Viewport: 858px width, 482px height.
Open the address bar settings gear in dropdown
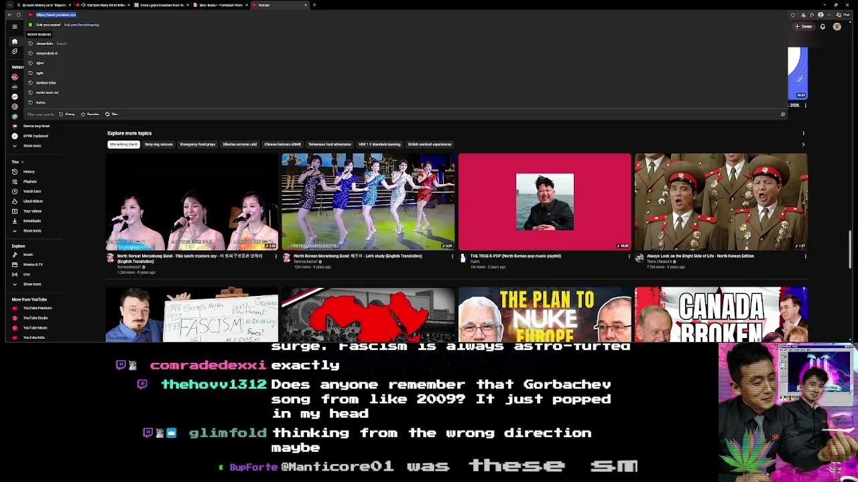[782, 114]
